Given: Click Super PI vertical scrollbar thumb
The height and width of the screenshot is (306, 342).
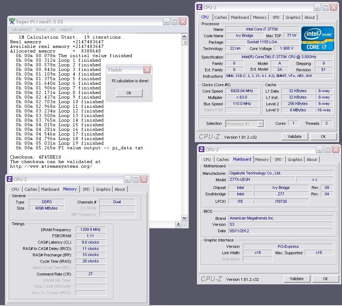Looking at the screenshot, I should coord(184,42).
